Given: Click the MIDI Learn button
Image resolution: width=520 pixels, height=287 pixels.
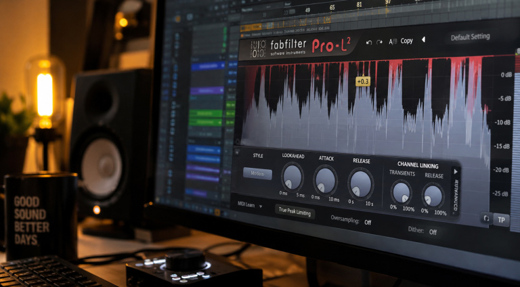Looking at the screenshot, I should [246, 204].
